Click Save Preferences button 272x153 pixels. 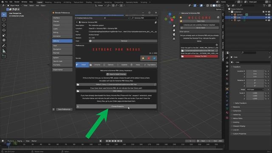(x=64, y=110)
